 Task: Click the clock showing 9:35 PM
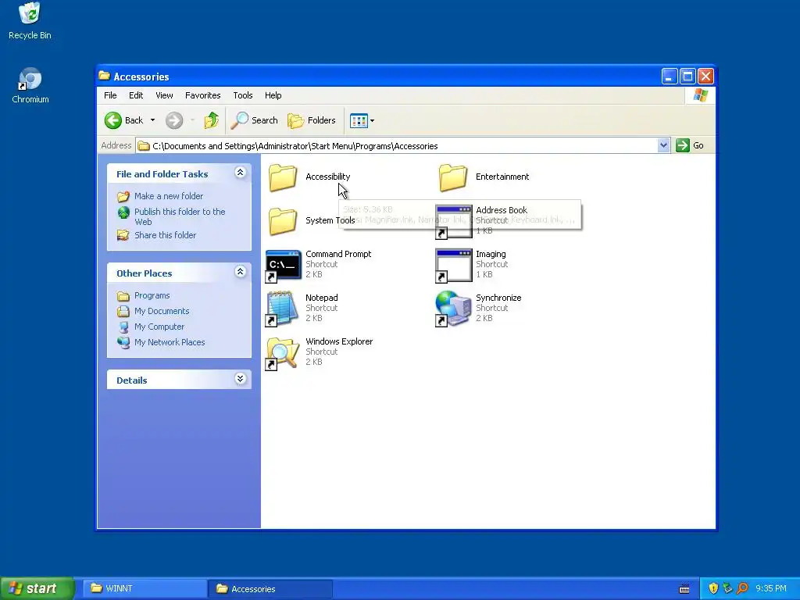tap(771, 589)
